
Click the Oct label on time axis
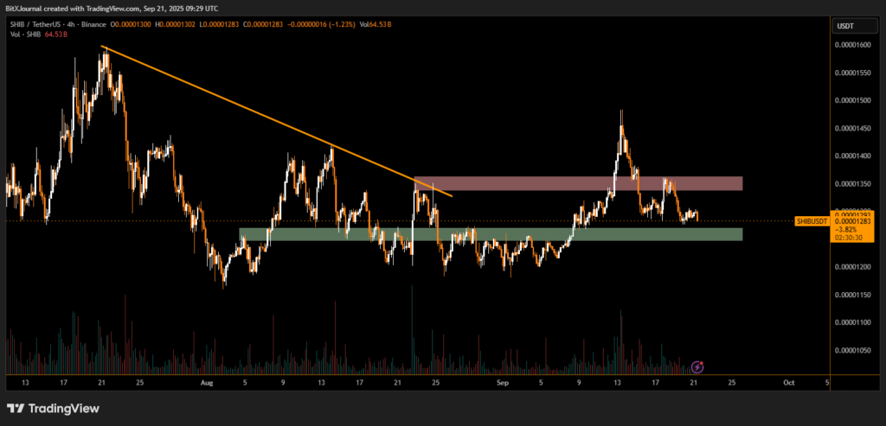click(789, 381)
